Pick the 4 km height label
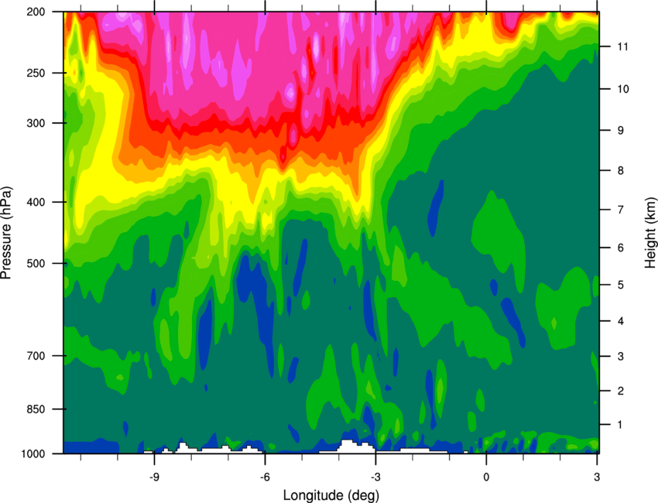Viewport: 658px width, 503px height. 620,321
